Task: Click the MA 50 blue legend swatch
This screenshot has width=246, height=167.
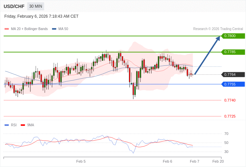Action: click(54, 29)
